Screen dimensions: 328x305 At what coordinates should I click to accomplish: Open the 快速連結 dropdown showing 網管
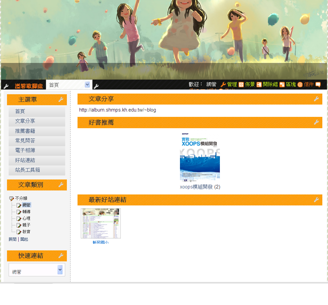click(x=37, y=270)
